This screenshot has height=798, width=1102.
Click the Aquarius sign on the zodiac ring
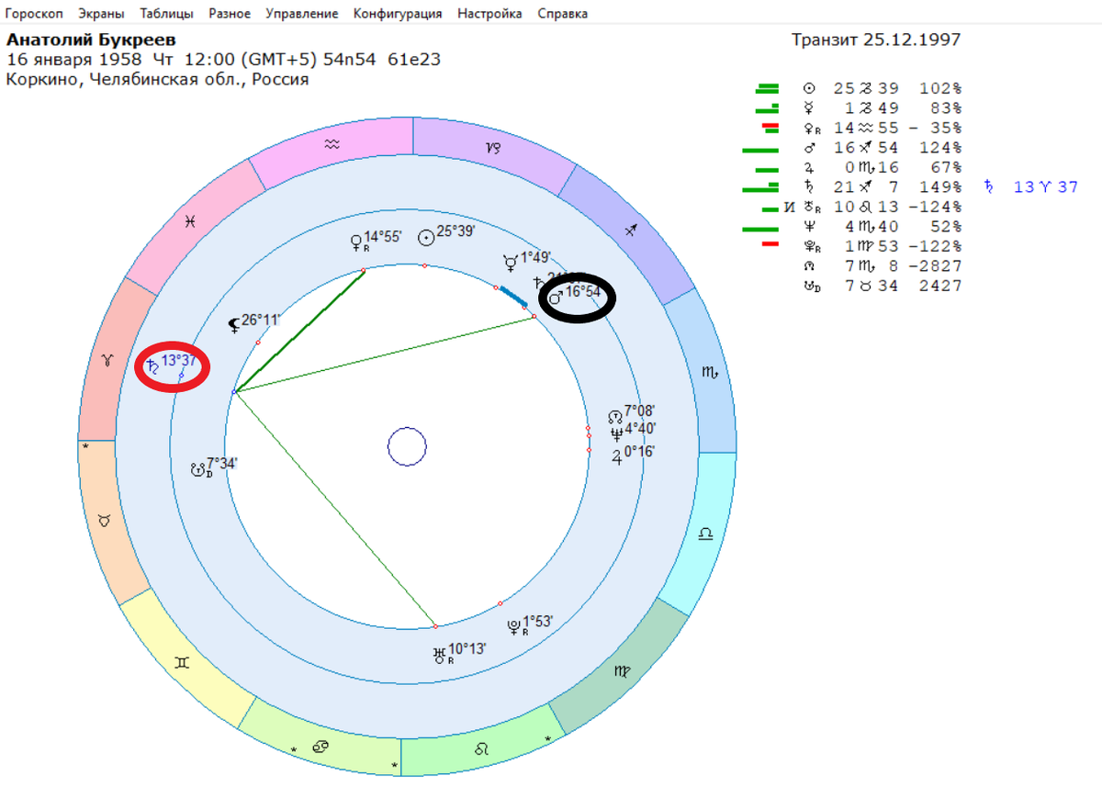tap(332, 143)
